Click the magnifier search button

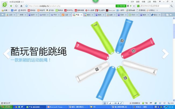point(171,6)
